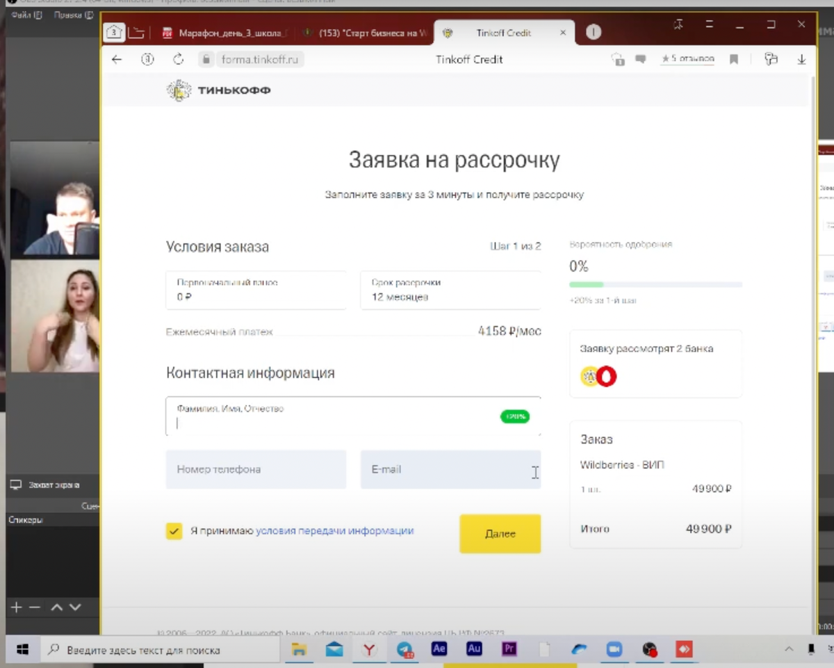Reload the page with the refresh icon

pos(179,59)
